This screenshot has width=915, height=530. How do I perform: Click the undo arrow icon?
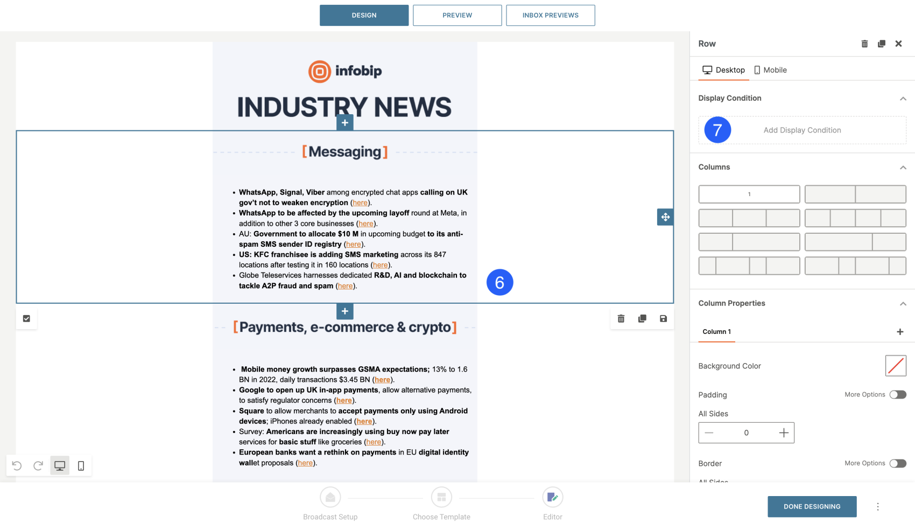coord(17,466)
